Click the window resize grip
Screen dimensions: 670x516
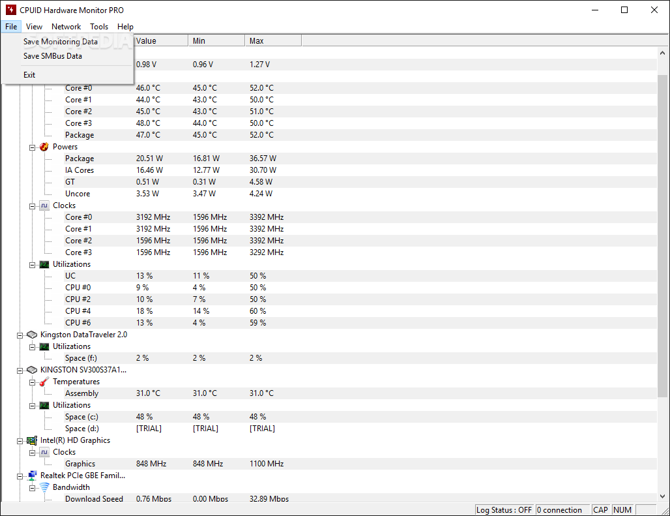[x=664, y=510]
